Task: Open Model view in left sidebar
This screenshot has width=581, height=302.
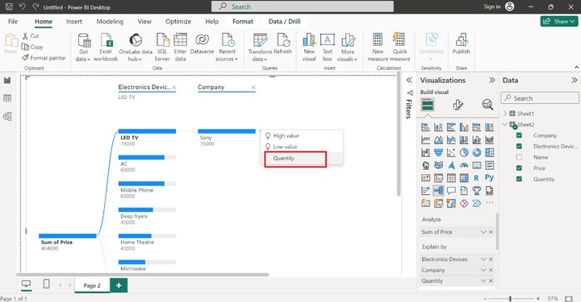Action: (7, 117)
